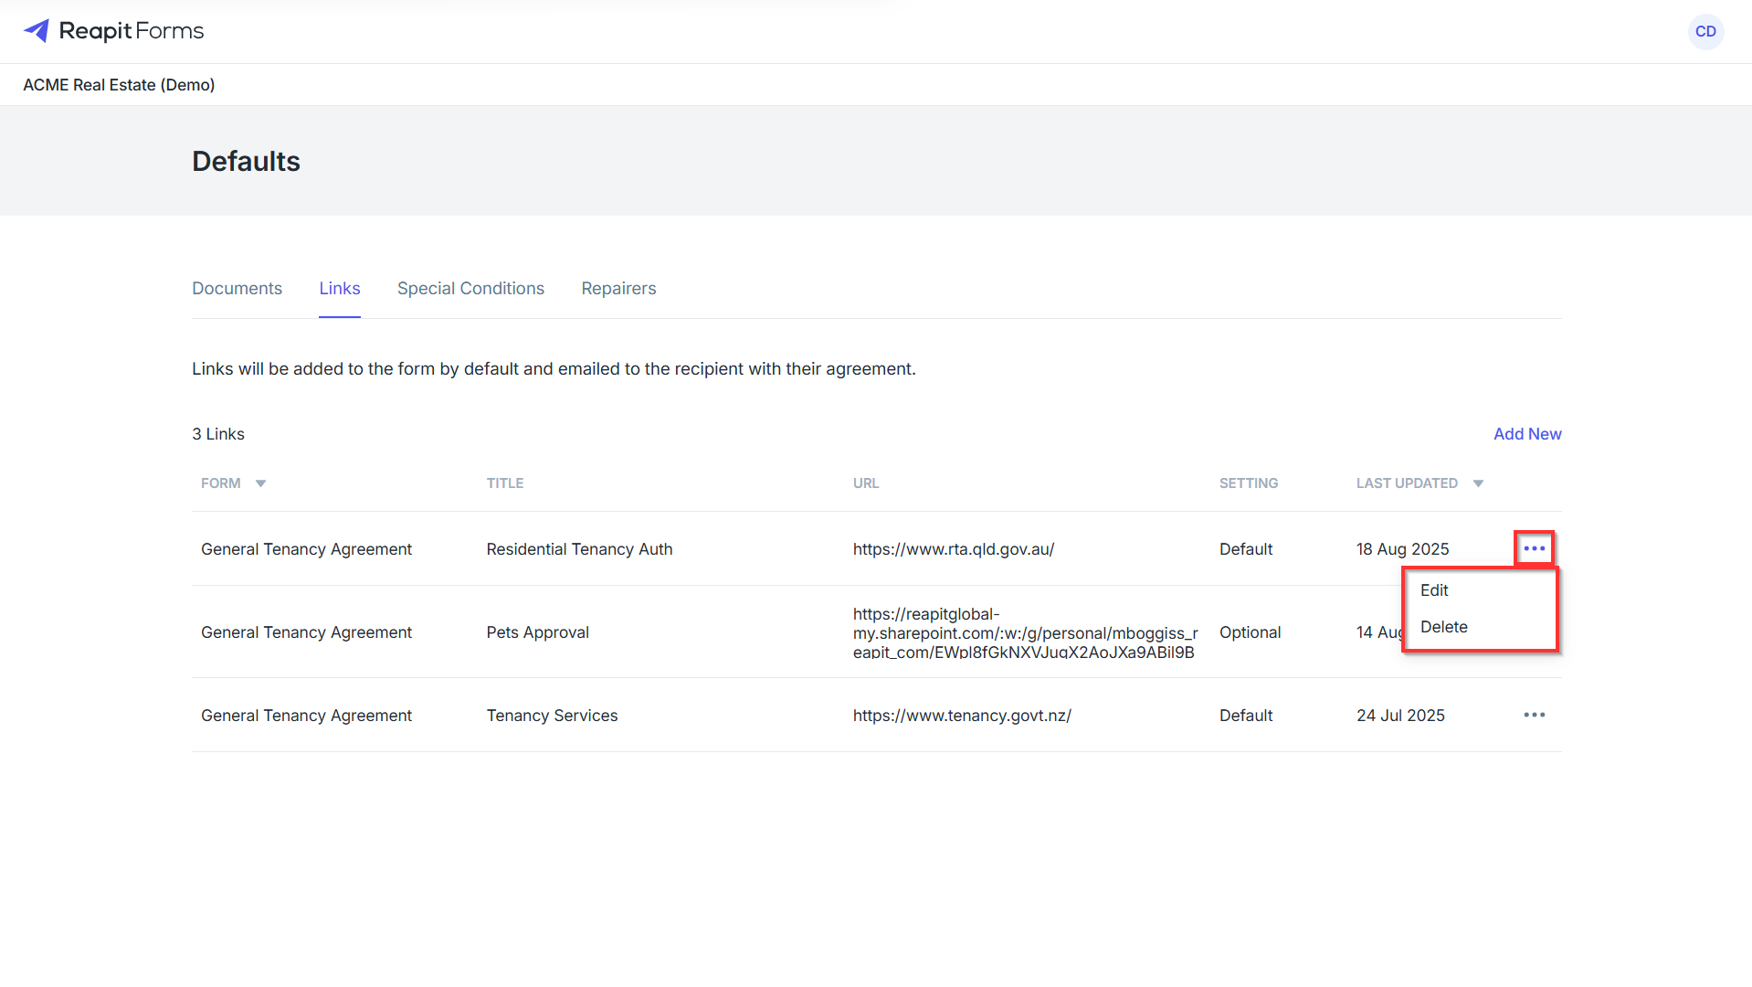Click General Tenancy Agreement in the Pets Approval row

306,632
